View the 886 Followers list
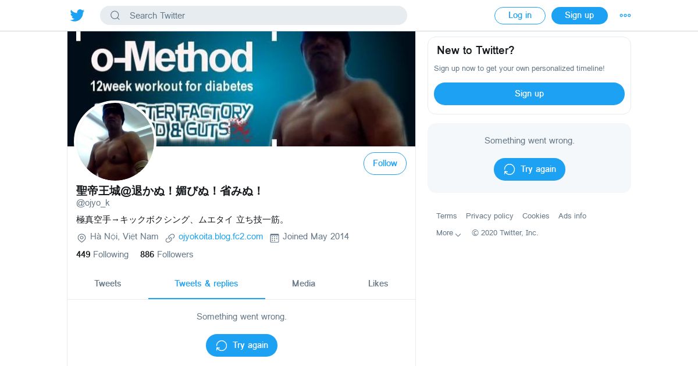This screenshot has width=698, height=366. tap(166, 254)
